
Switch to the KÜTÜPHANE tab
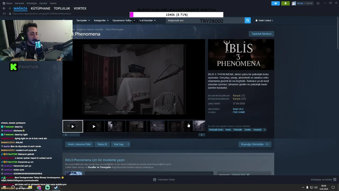click(x=41, y=8)
